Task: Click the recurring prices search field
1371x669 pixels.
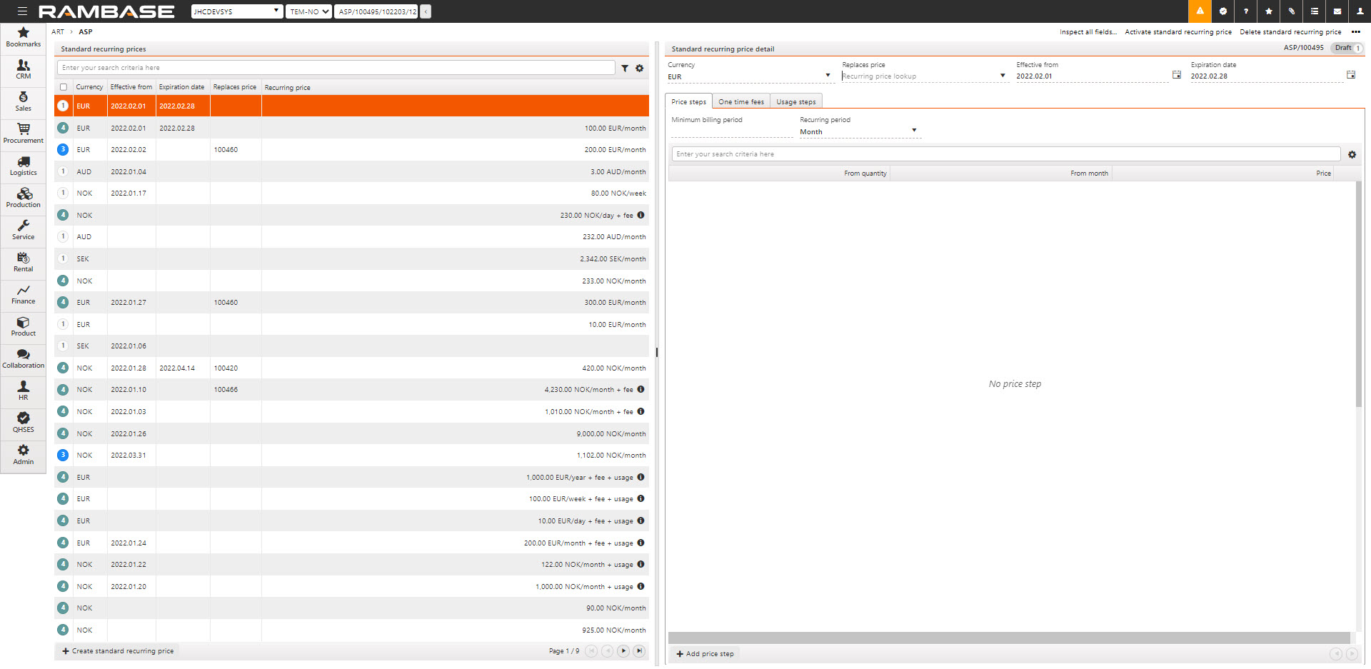Action: point(336,68)
